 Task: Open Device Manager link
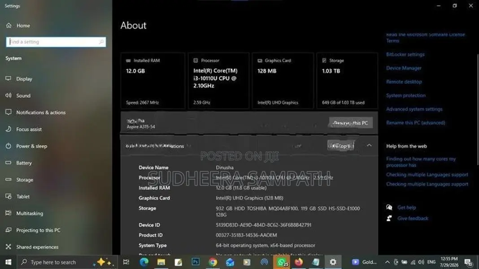point(404,68)
